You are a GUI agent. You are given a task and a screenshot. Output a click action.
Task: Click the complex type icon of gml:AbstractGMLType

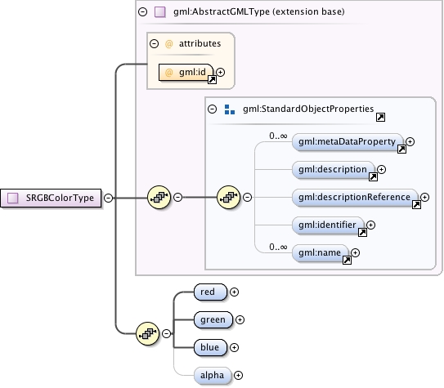[x=160, y=12]
